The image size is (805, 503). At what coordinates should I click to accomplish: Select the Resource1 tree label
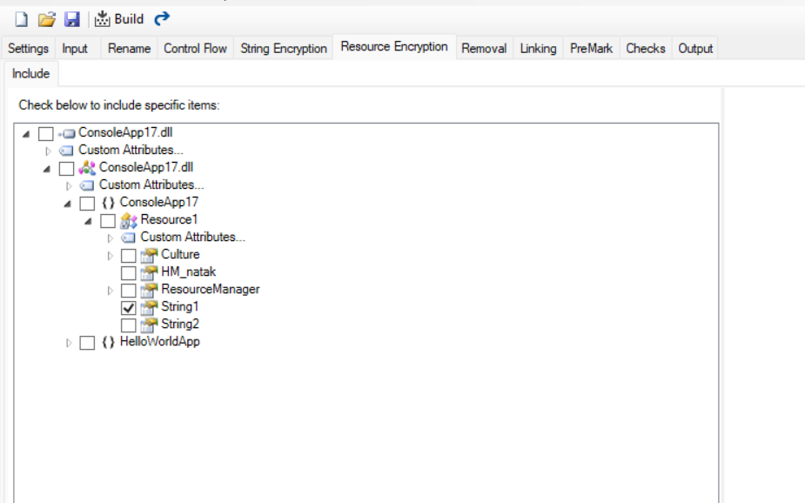(x=169, y=219)
